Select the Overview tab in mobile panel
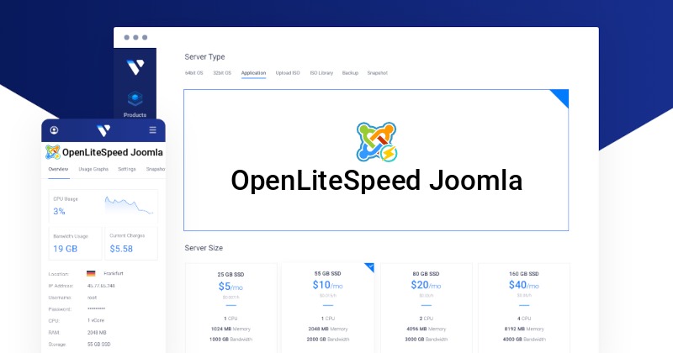 (x=58, y=169)
